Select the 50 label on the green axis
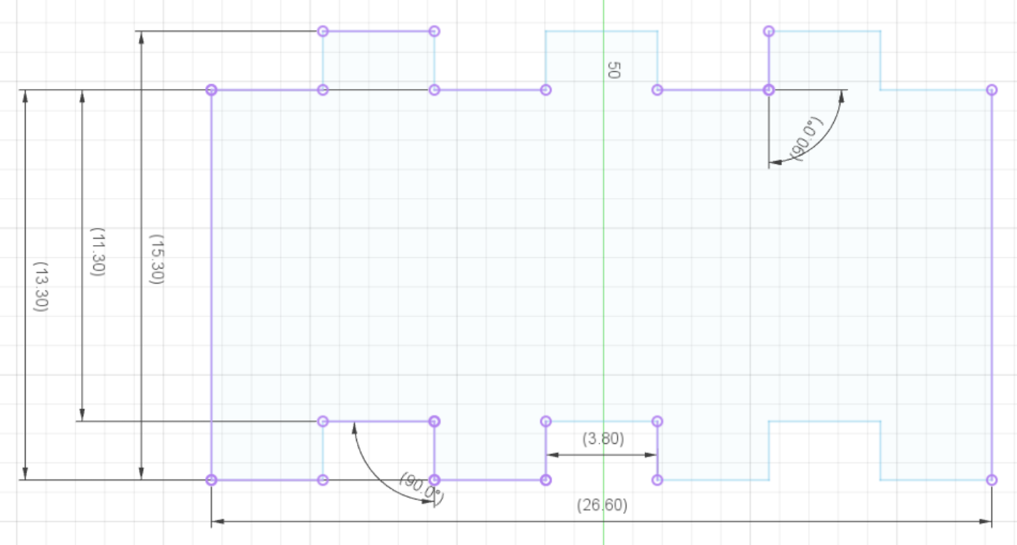 (x=614, y=70)
